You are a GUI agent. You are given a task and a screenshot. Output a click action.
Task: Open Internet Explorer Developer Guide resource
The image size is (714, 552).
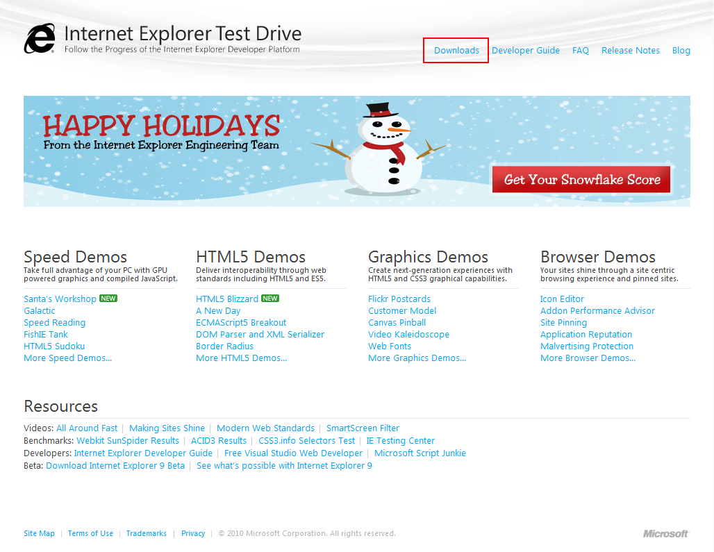144,453
